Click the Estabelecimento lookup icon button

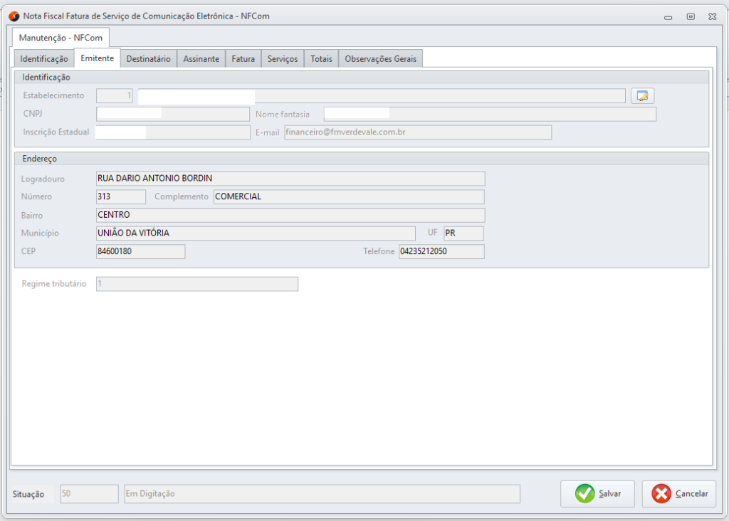(642, 95)
